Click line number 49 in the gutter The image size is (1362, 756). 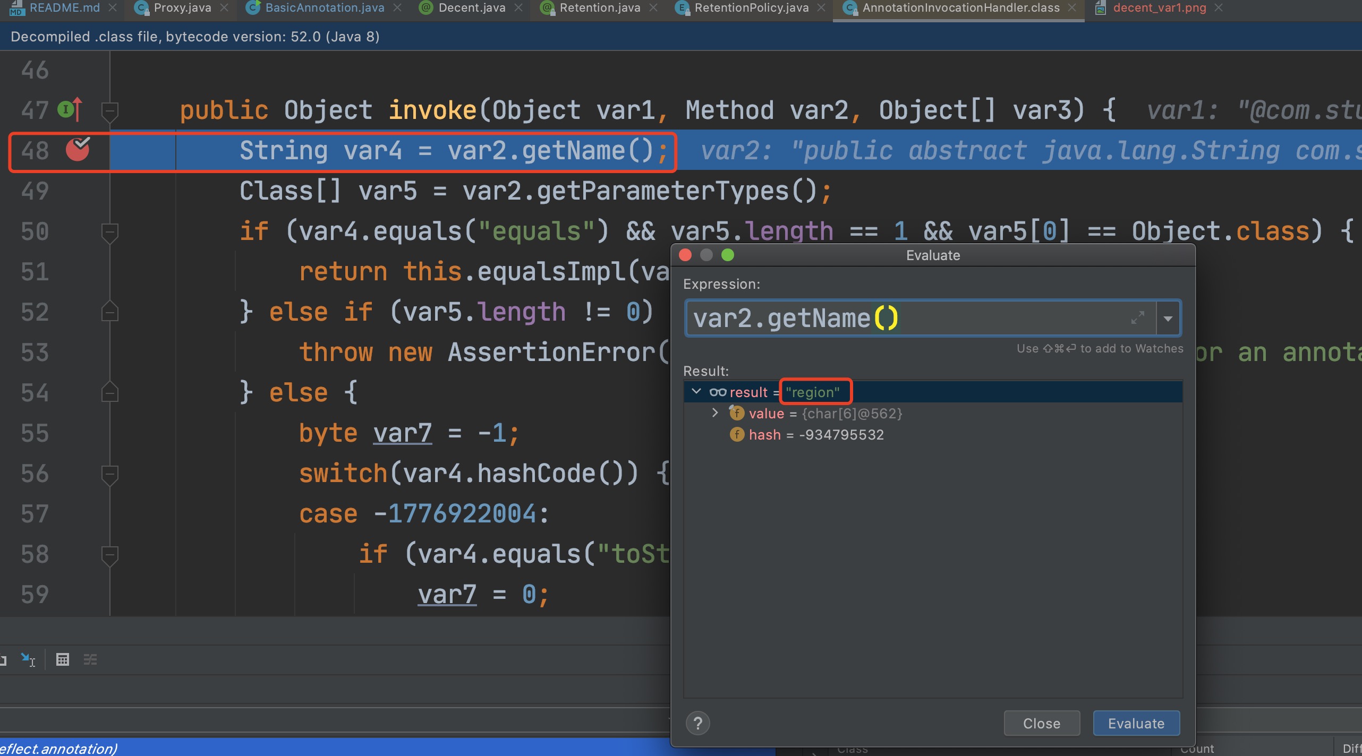point(35,191)
